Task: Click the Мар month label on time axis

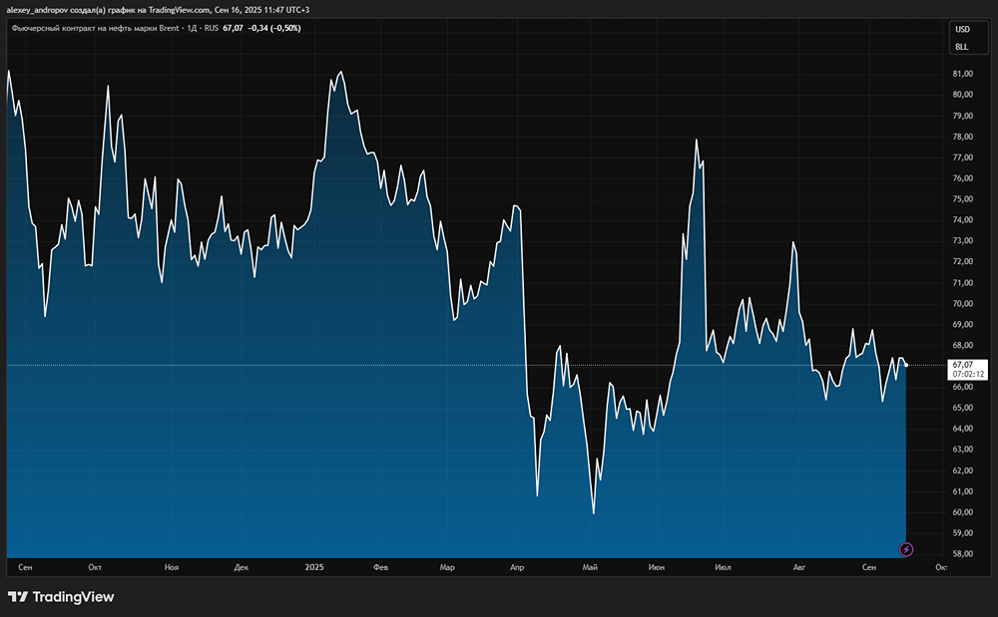Action: (x=447, y=567)
